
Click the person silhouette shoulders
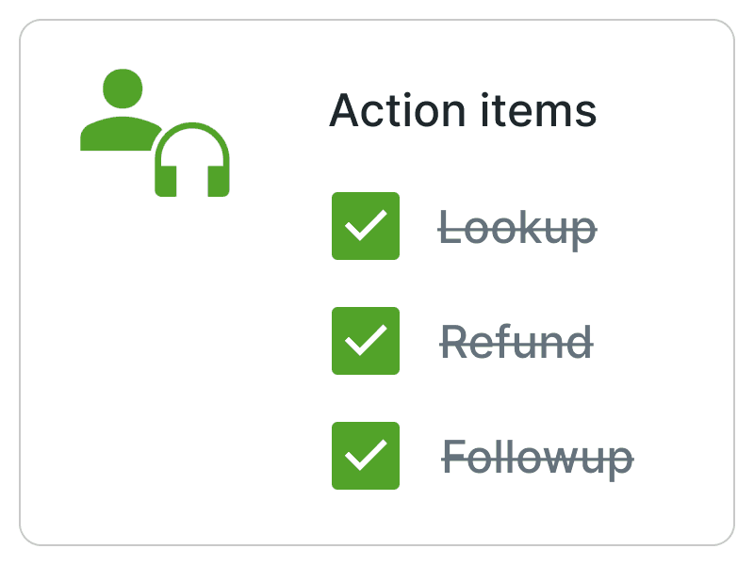pos(121,134)
